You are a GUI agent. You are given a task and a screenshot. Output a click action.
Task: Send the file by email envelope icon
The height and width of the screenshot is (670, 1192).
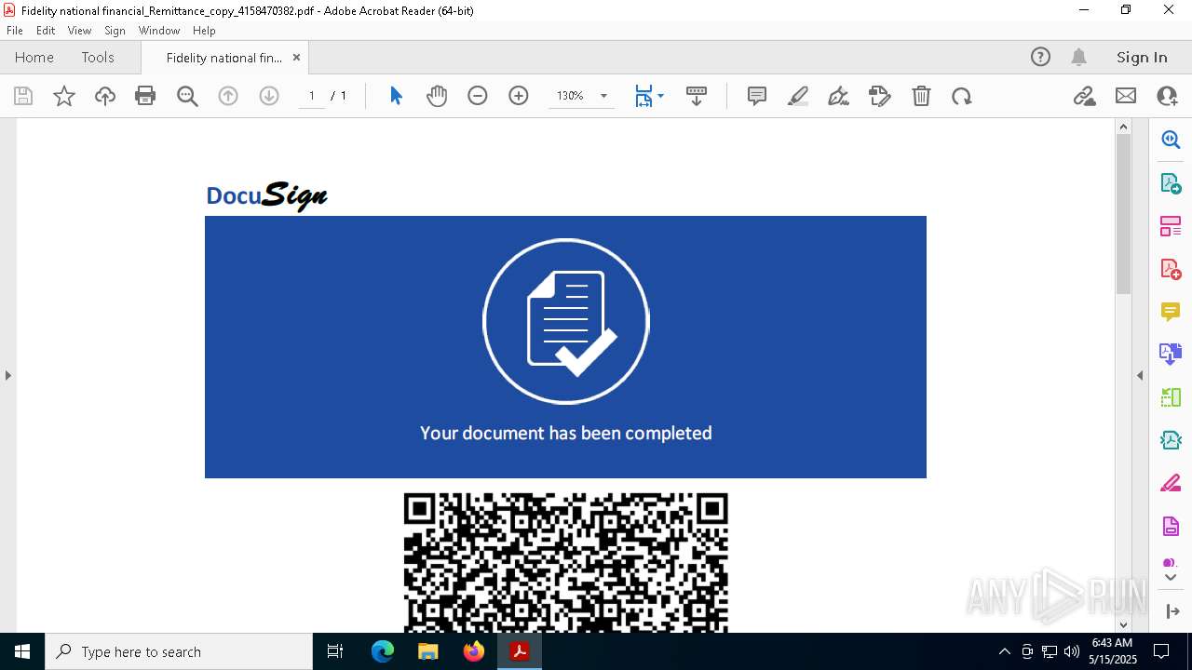pos(1126,96)
